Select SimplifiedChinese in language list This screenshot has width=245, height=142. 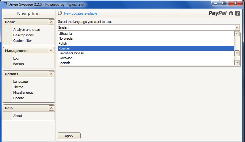click(146, 53)
